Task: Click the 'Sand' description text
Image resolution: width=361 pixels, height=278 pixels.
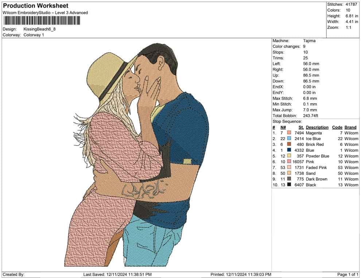Action: click(x=311, y=173)
